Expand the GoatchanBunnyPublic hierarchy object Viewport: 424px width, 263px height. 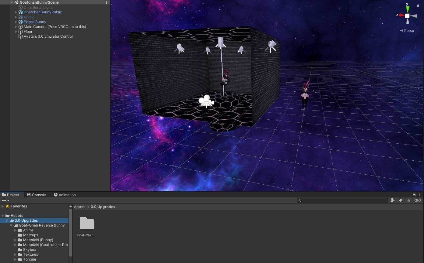click(16, 12)
